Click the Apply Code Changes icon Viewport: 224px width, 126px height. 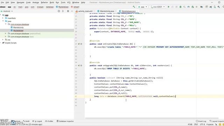[176, 7]
